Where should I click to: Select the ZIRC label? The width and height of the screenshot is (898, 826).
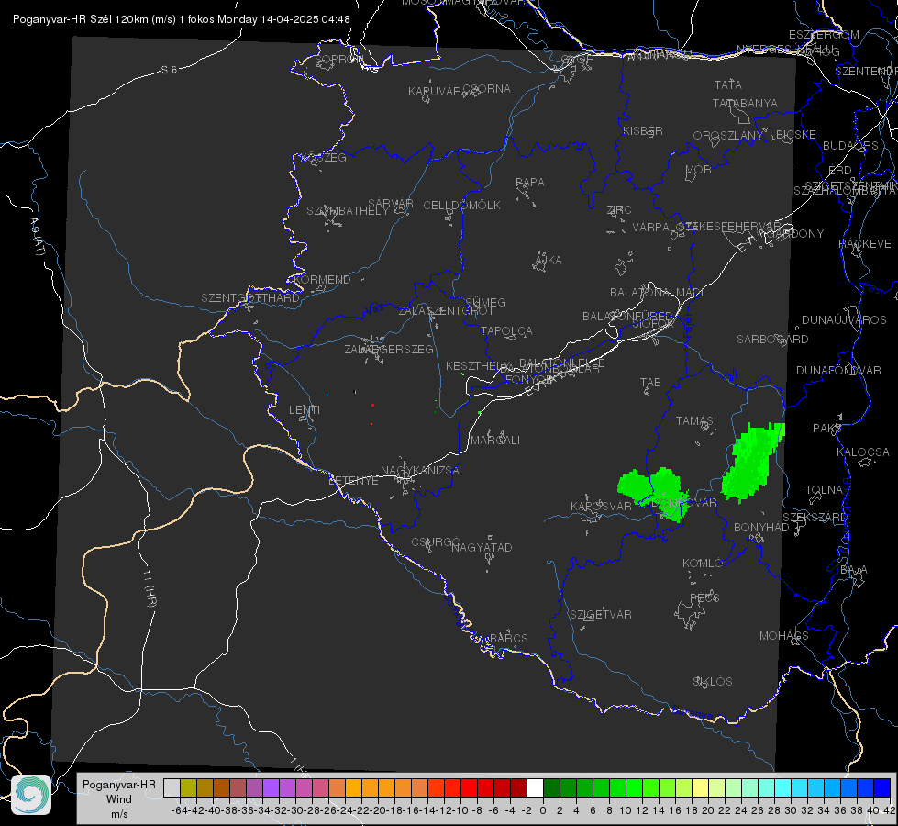(619, 210)
